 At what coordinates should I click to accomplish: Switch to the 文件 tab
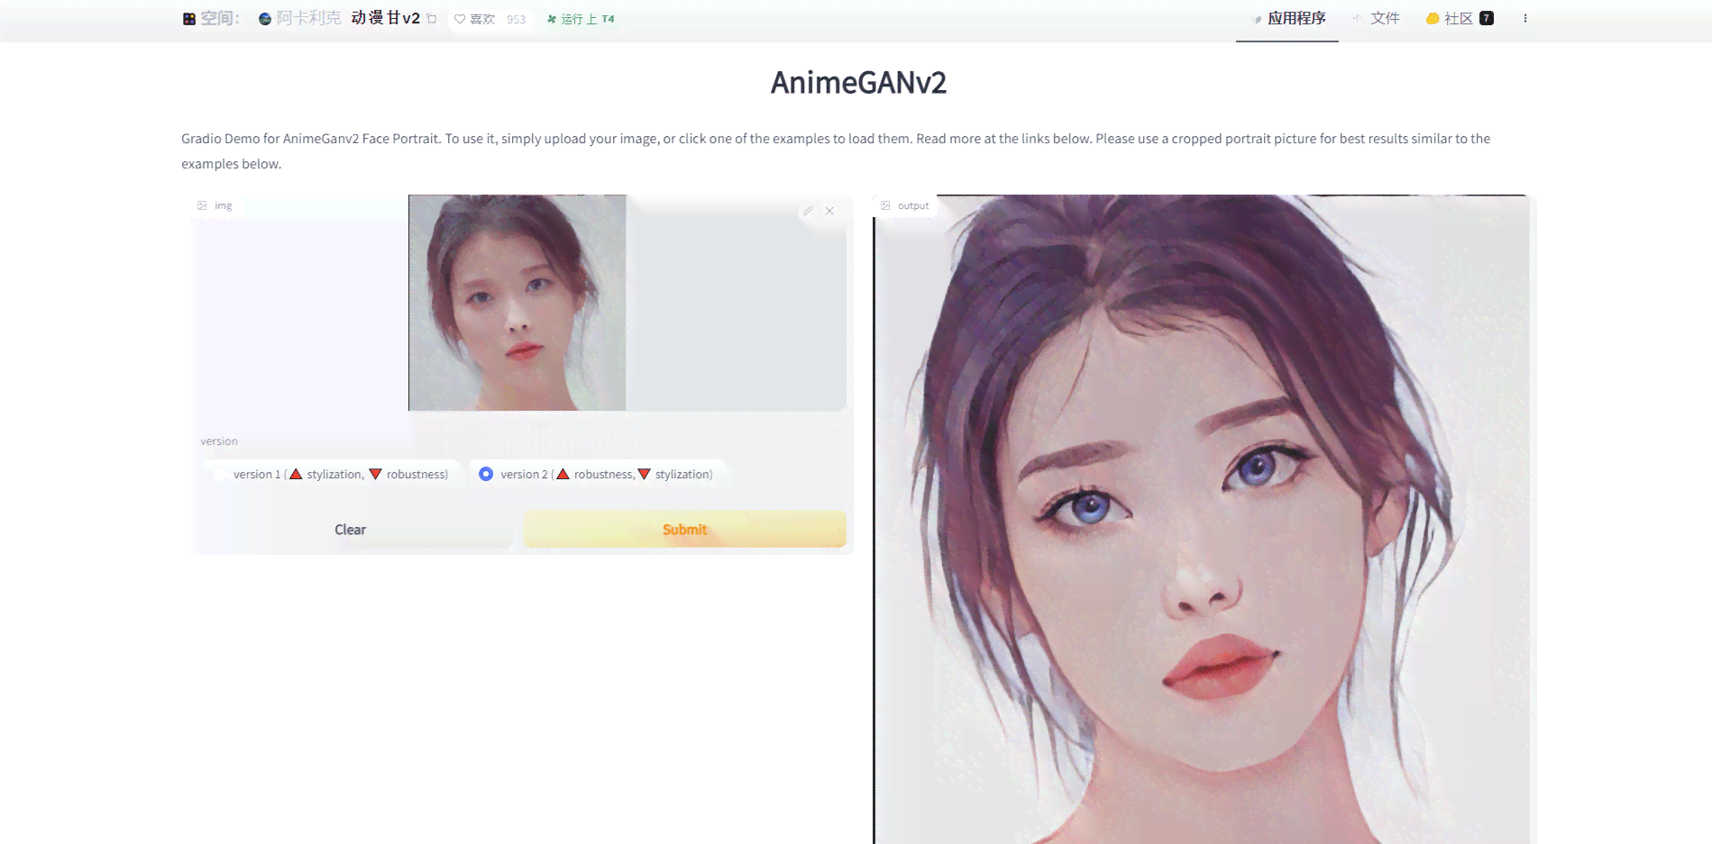1377,19
